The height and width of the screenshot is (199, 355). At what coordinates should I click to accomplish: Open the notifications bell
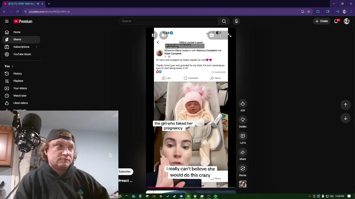[336, 21]
